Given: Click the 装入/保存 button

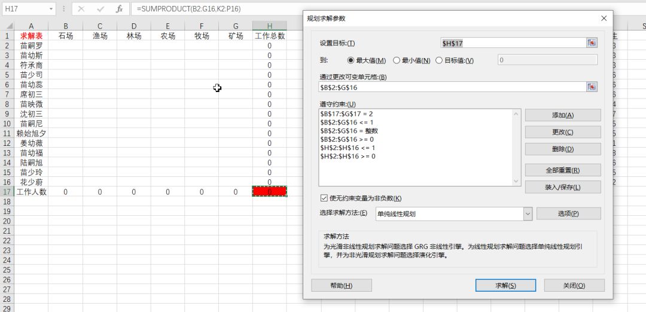Looking at the screenshot, I should pyautogui.click(x=563, y=187).
